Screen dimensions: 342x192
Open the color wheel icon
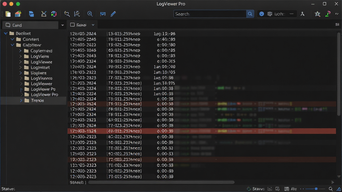(x=54, y=14)
